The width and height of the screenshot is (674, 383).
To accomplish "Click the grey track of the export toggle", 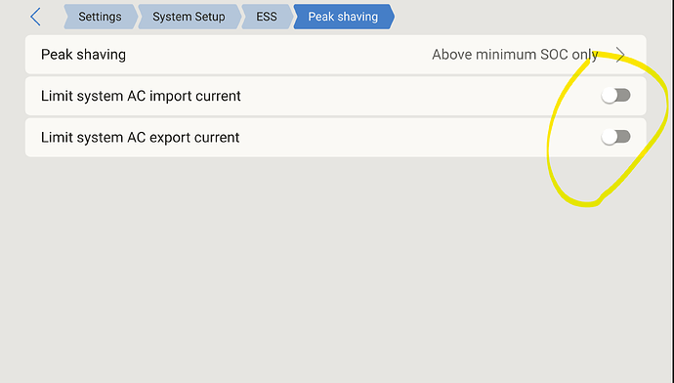I will 624,137.
